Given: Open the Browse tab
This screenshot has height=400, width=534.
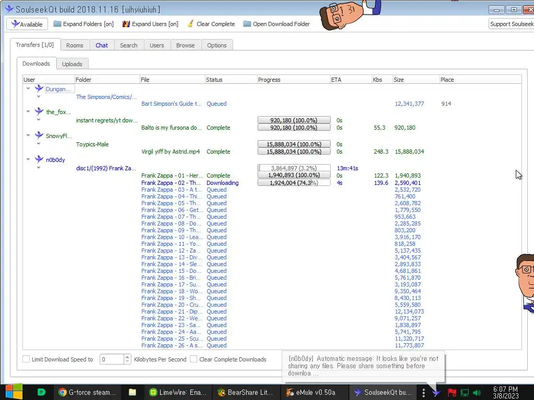Looking at the screenshot, I should pyautogui.click(x=185, y=45).
